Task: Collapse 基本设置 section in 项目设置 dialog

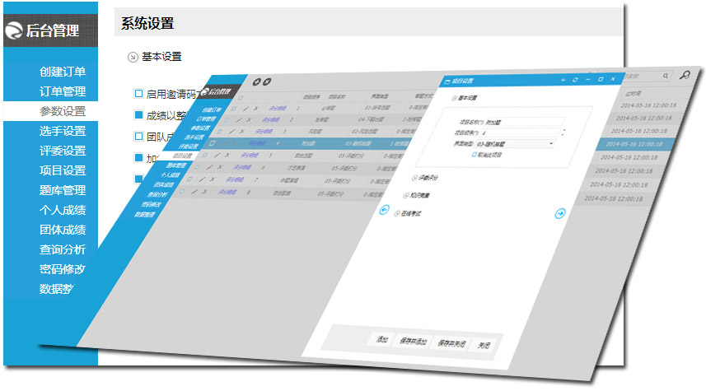Action: pos(454,98)
